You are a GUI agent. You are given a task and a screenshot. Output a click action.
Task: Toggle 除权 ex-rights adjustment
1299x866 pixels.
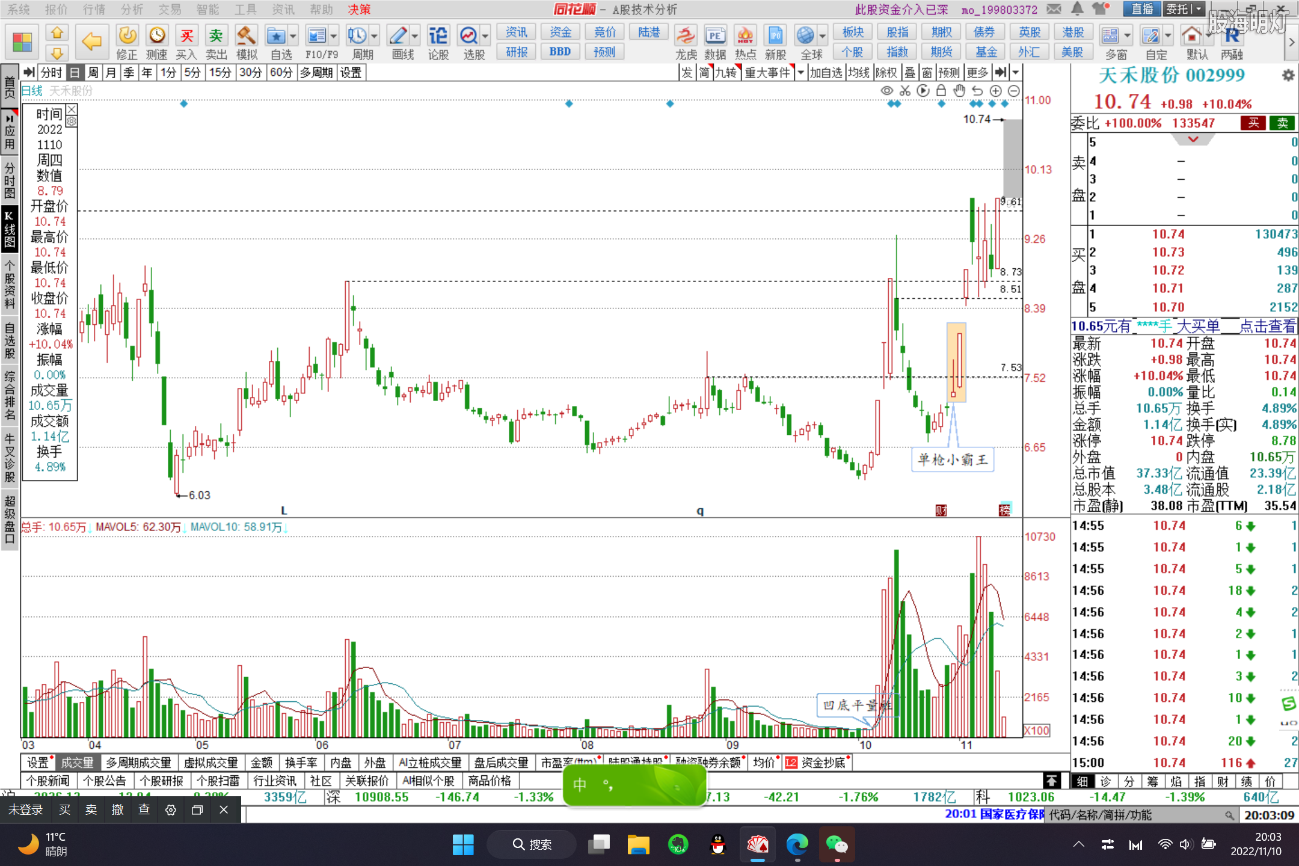coord(886,73)
